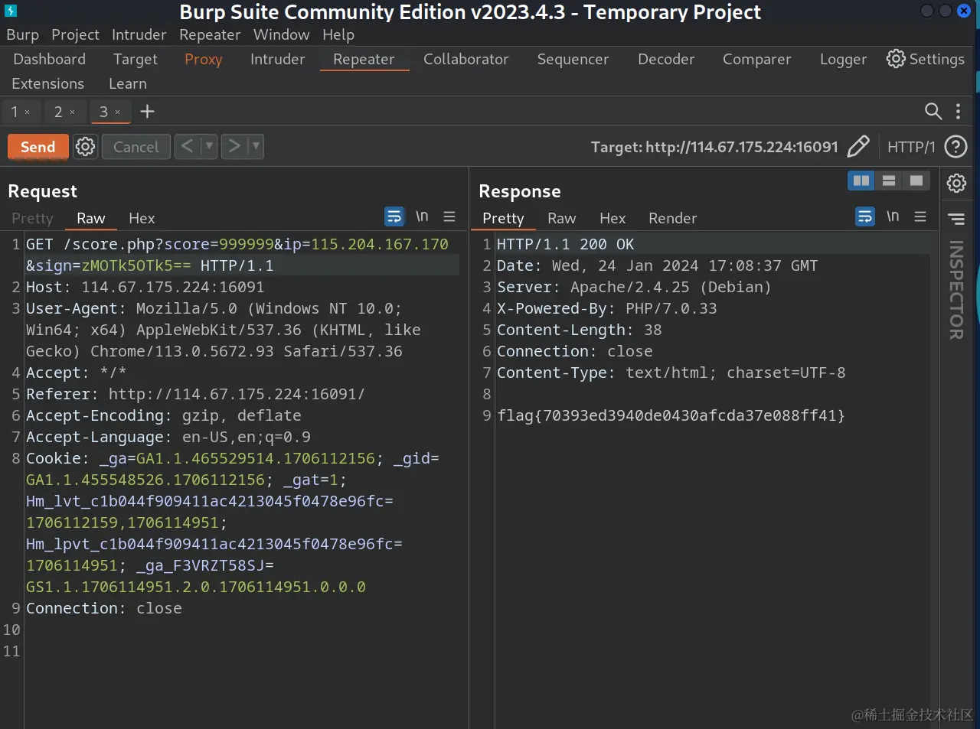Open the Help menu

(x=338, y=34)
